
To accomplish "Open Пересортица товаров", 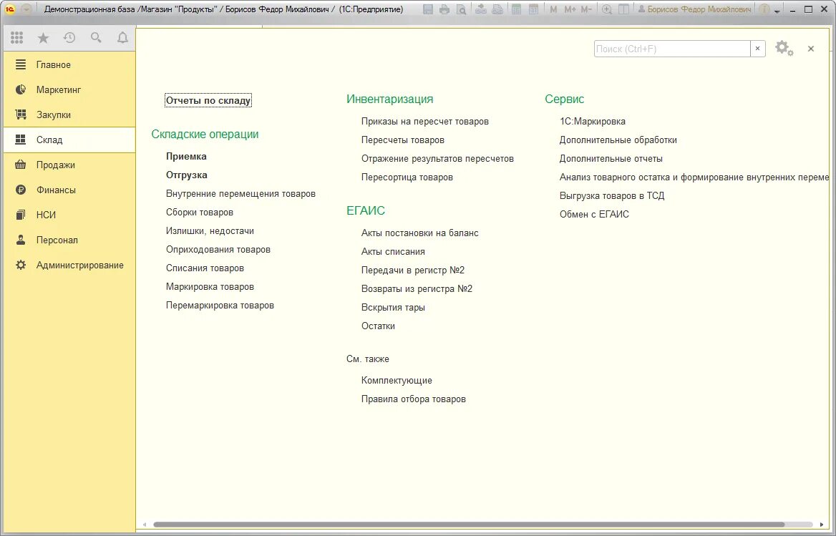I will coord(407,177).
